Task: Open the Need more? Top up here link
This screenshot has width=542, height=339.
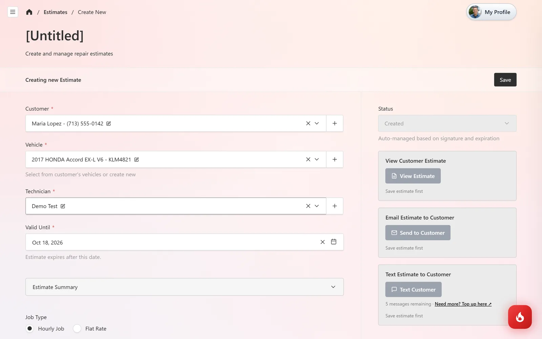Action: coord(463,304)
